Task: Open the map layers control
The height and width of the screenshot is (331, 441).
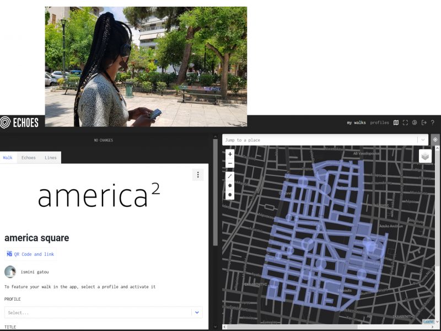Action: click(x=425, y=156)
